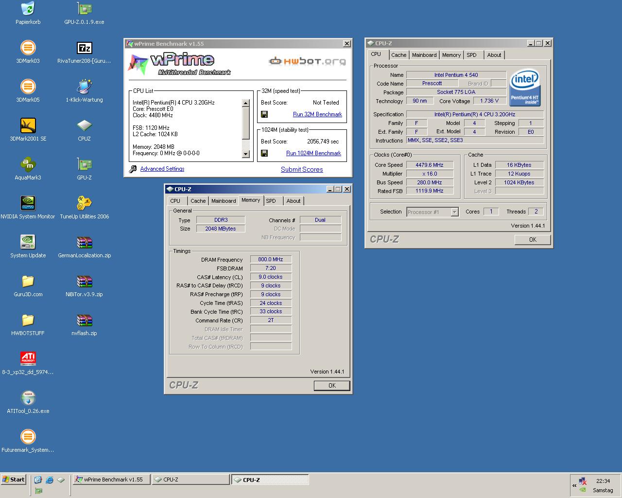Viewport: 622px width, 498px height.
Task: Open the Papierkorb recycle bin icon
Action: pos(28,9)
